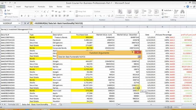Open the Review ribbon tab

[59, 7]
